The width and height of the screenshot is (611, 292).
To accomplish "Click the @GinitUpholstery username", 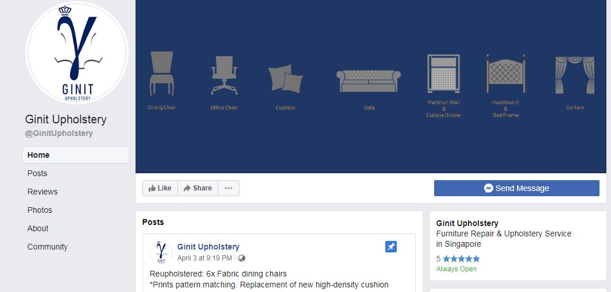I will click(59, 133).
